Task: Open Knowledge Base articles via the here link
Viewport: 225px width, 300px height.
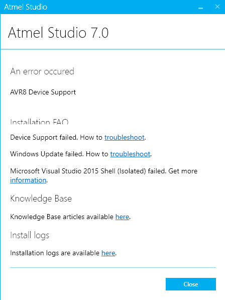Action: pos(122,217)
